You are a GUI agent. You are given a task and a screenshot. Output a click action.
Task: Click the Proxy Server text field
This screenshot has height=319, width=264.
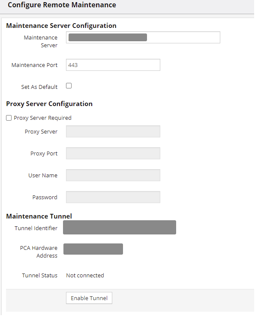click(113, 131)
